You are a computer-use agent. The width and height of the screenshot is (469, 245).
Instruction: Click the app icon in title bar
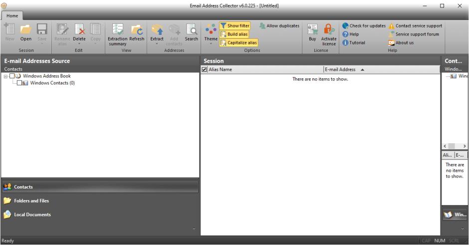tap(4, 5)
